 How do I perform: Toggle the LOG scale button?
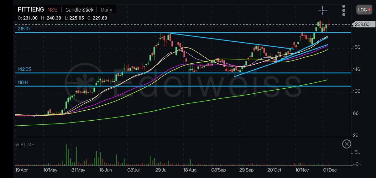pos(364,10)
